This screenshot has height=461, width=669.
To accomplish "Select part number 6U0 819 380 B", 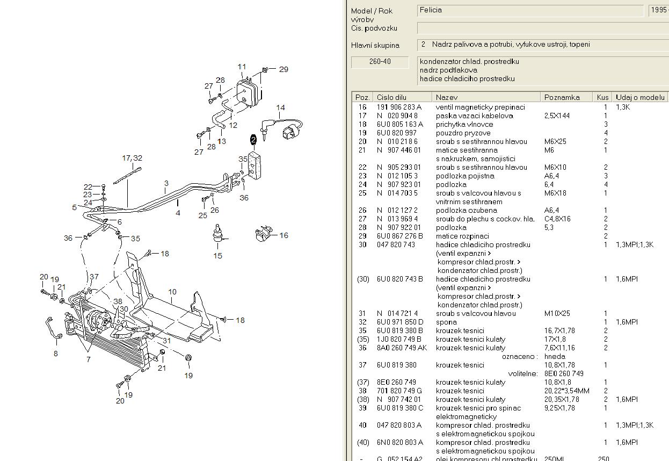I will point(399,330).
